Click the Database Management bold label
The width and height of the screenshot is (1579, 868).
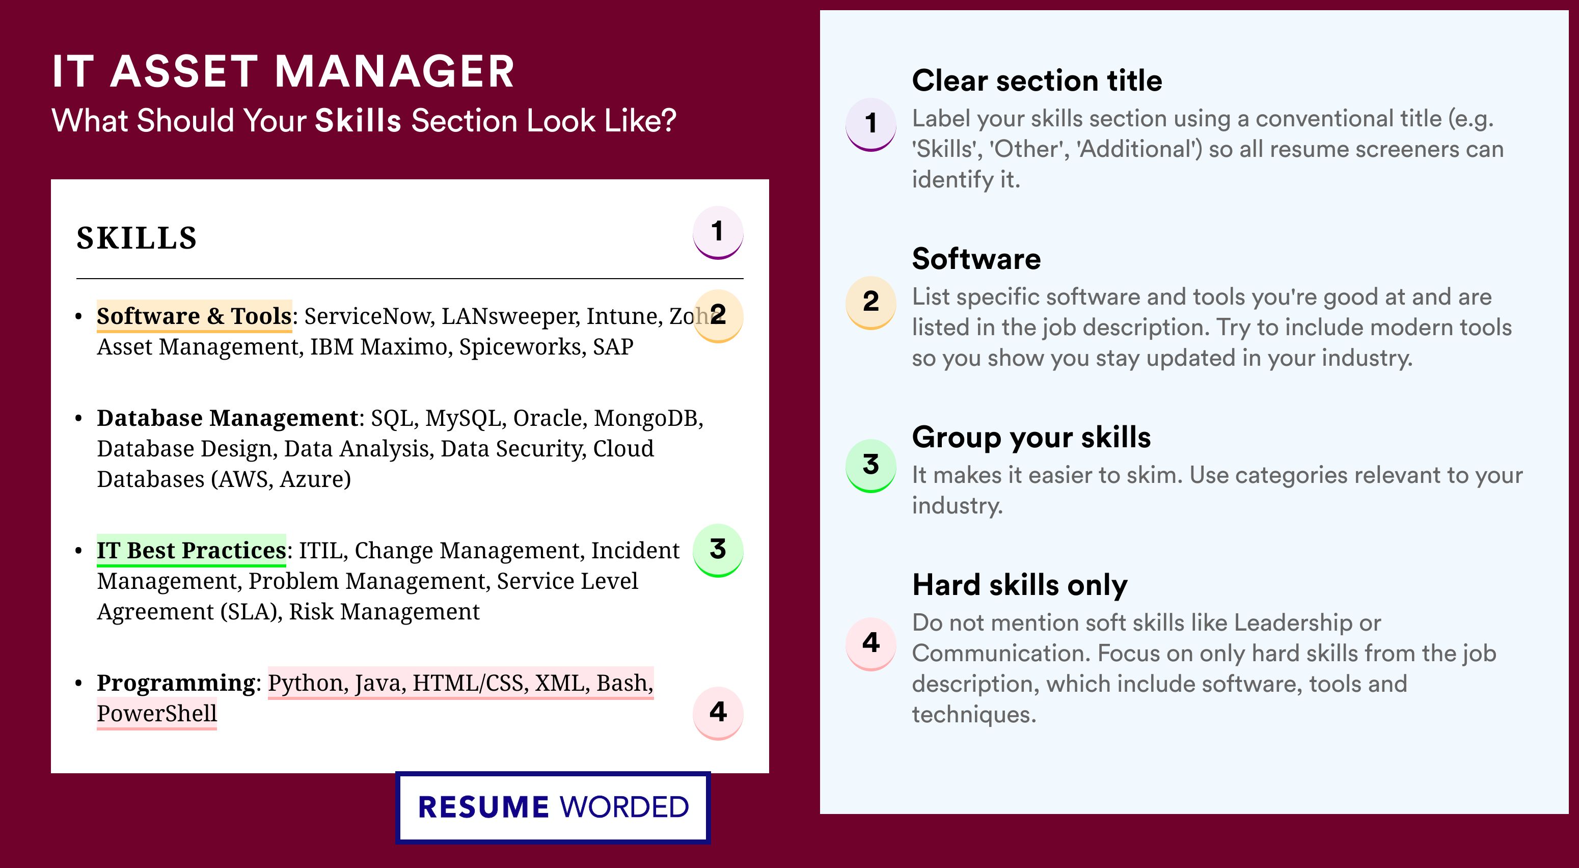[227, 418]
